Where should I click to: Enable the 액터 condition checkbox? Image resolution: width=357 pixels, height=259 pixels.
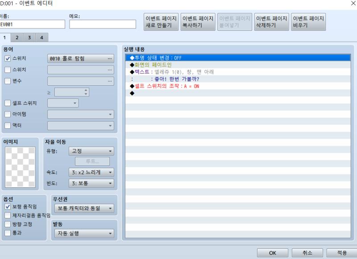pos(8,125)
